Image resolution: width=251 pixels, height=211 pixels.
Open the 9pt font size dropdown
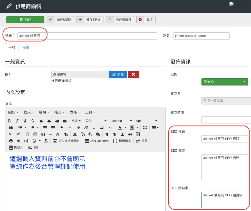coord(147,121)
